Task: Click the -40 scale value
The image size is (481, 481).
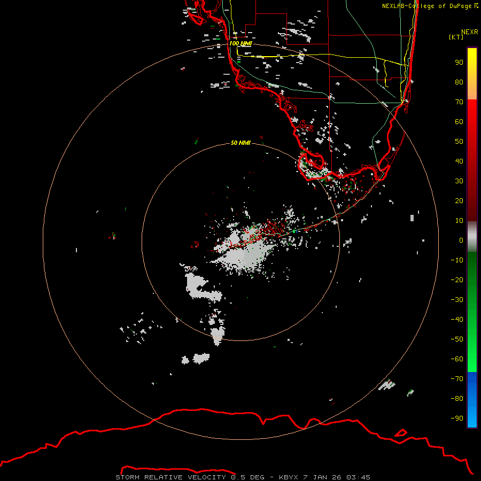Action: pyautogui.click(x=457, y=320)
